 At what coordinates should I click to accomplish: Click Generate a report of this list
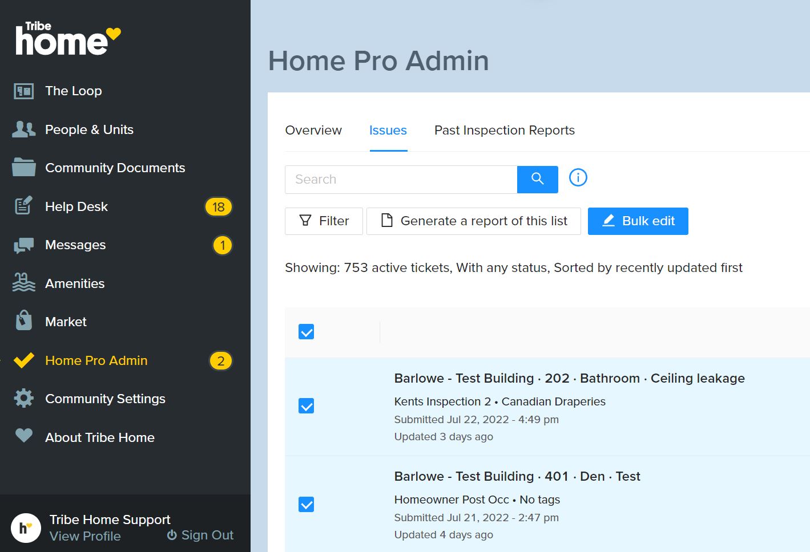(x=474, y=221)
